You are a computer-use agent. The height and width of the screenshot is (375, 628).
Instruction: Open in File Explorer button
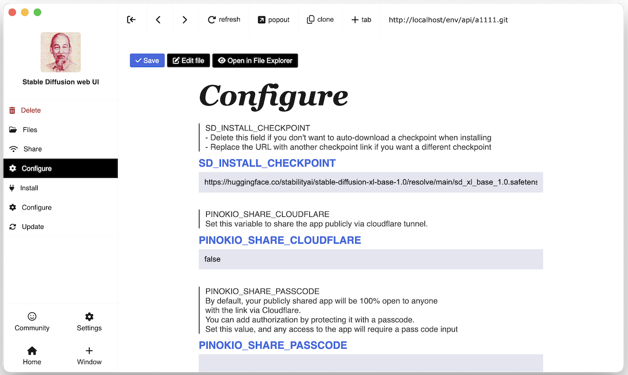[x=255, y=61]
